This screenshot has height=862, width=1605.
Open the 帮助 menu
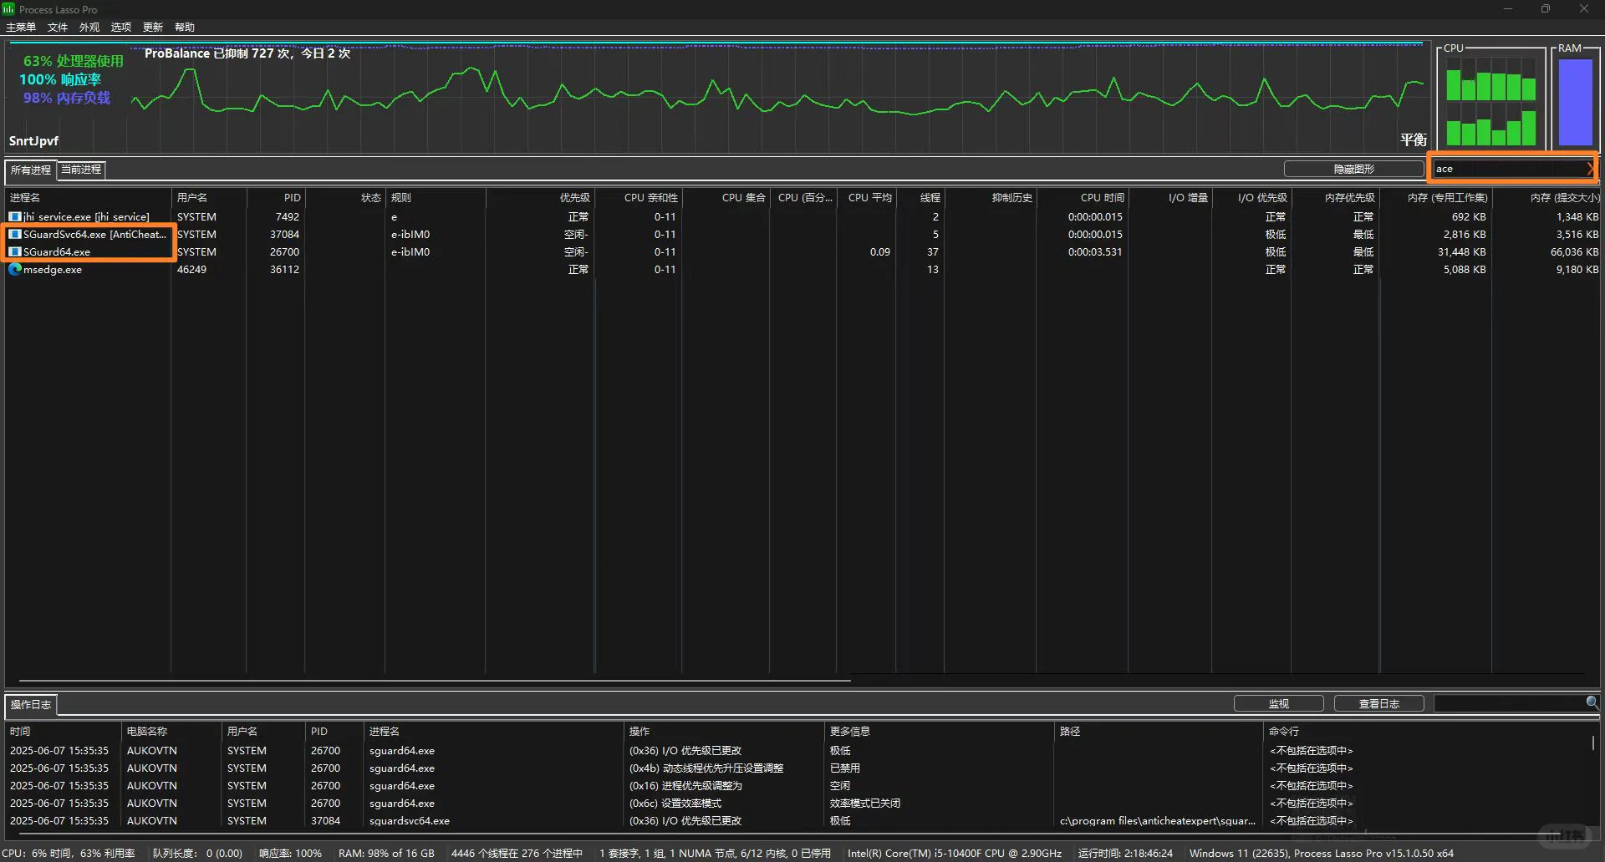185,28
